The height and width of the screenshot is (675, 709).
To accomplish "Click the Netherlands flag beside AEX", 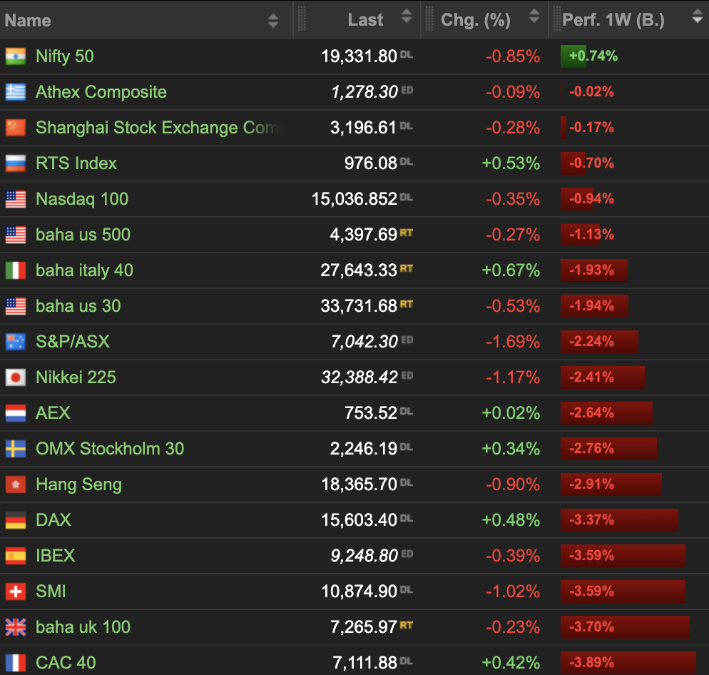I will [x=16, y=413].
